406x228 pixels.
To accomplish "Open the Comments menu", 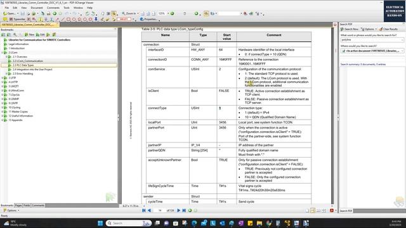I will click(53, 8).
